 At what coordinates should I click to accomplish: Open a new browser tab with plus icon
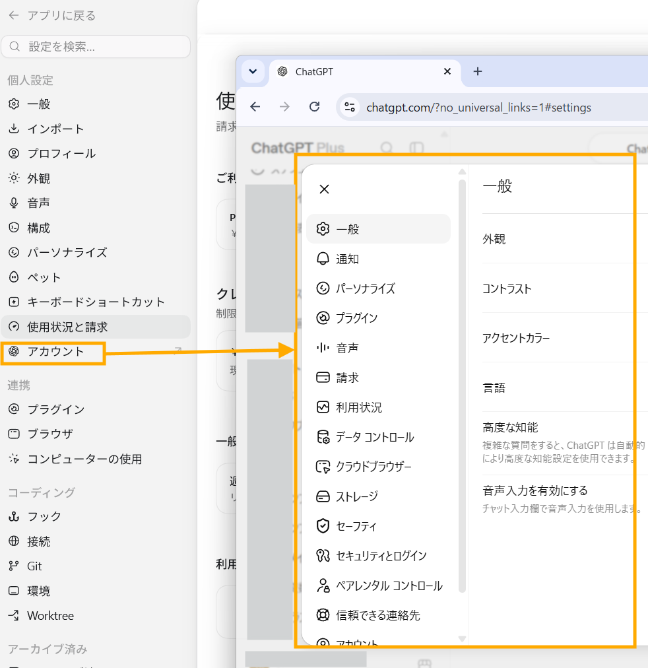pyautogui.click(x=478, y=71)
